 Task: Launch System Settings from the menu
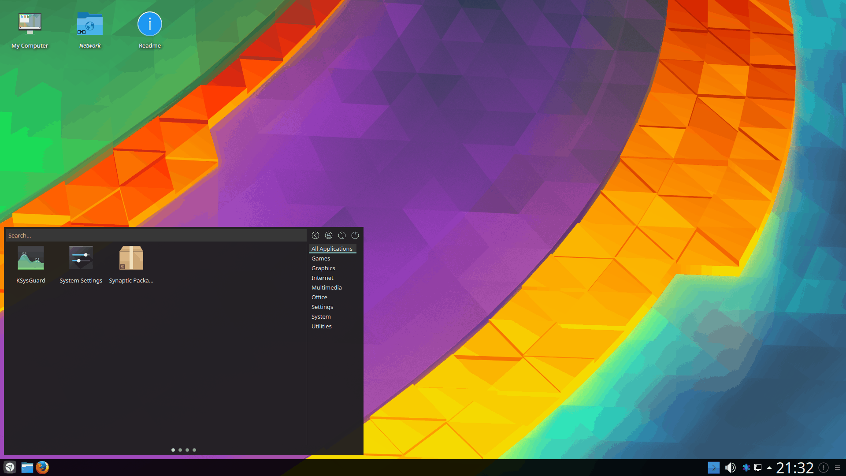[81, 264]
